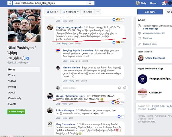Open Messenger icon in top bar
Viewport: 172px width, 137px height.
[x=170, y=3]
